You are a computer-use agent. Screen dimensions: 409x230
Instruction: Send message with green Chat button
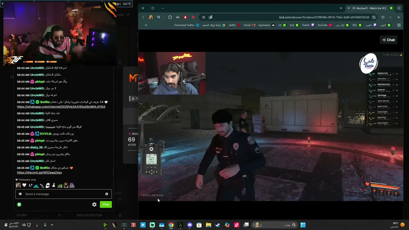click(106, 204)
